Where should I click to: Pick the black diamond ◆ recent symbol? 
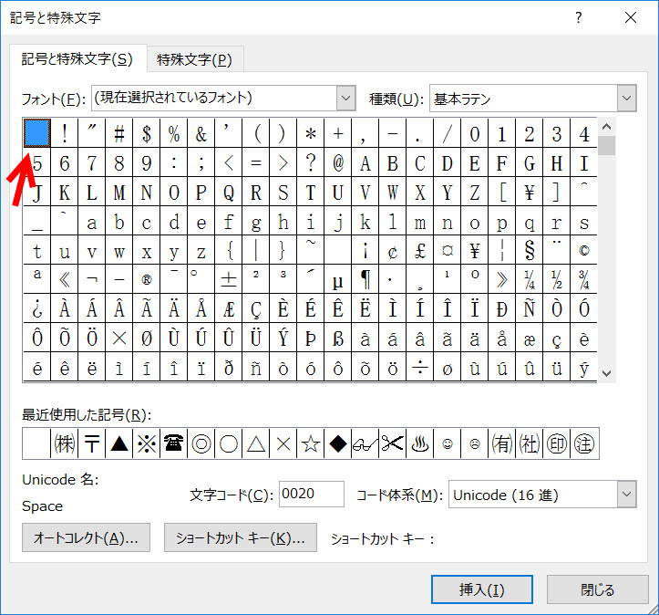pyautogui.click(x=337, y=443)
